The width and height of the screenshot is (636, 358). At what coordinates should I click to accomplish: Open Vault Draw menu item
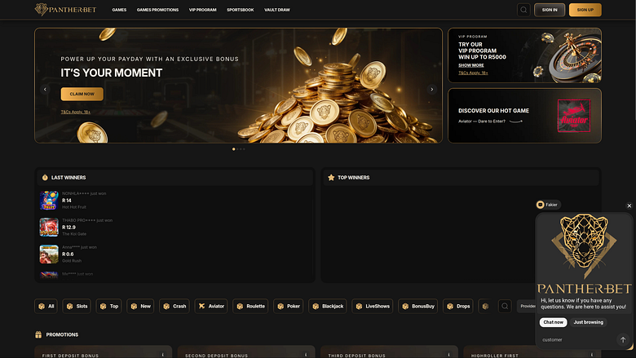coord(277,10)
